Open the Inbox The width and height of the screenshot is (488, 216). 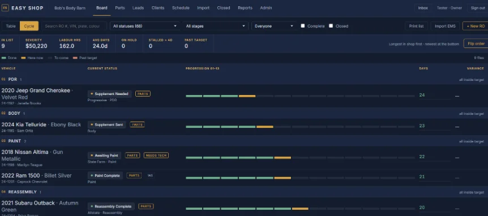(x=423, y=8)
